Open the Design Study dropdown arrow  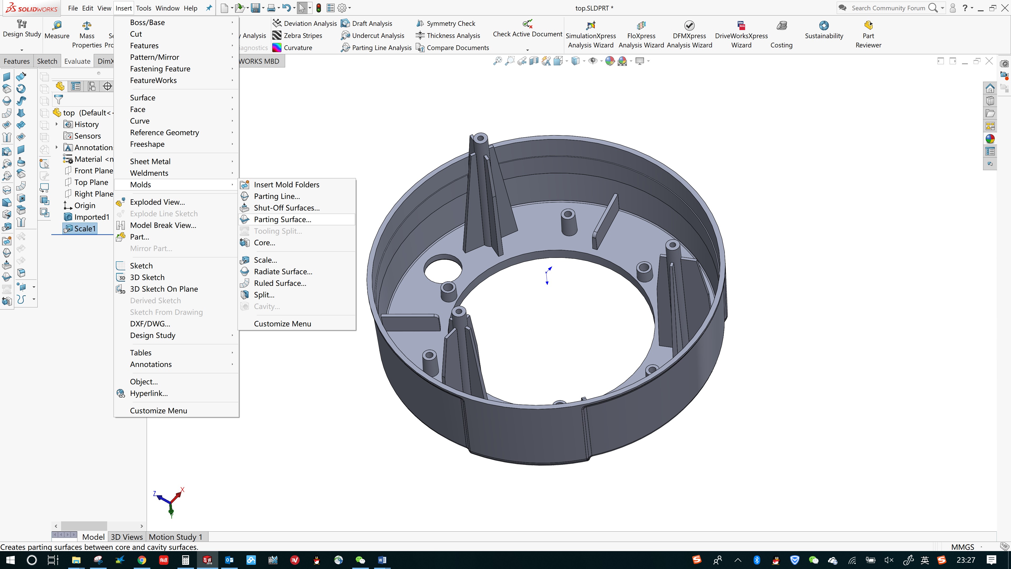point(22,50)
